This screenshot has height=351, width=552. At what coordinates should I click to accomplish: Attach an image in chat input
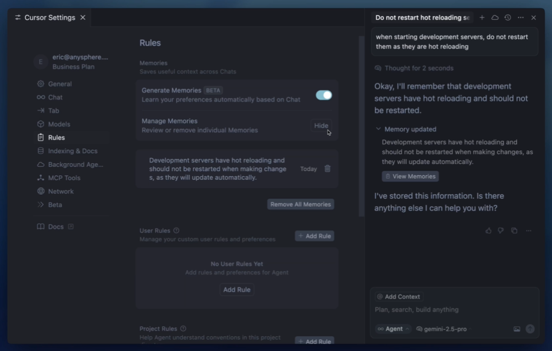point(516,329)
